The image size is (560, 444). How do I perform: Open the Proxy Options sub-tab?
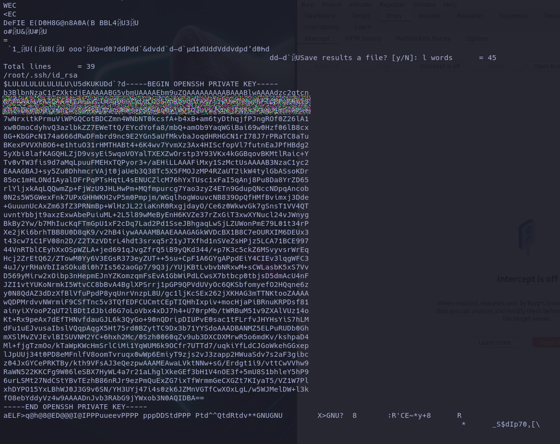pos(477,39)
